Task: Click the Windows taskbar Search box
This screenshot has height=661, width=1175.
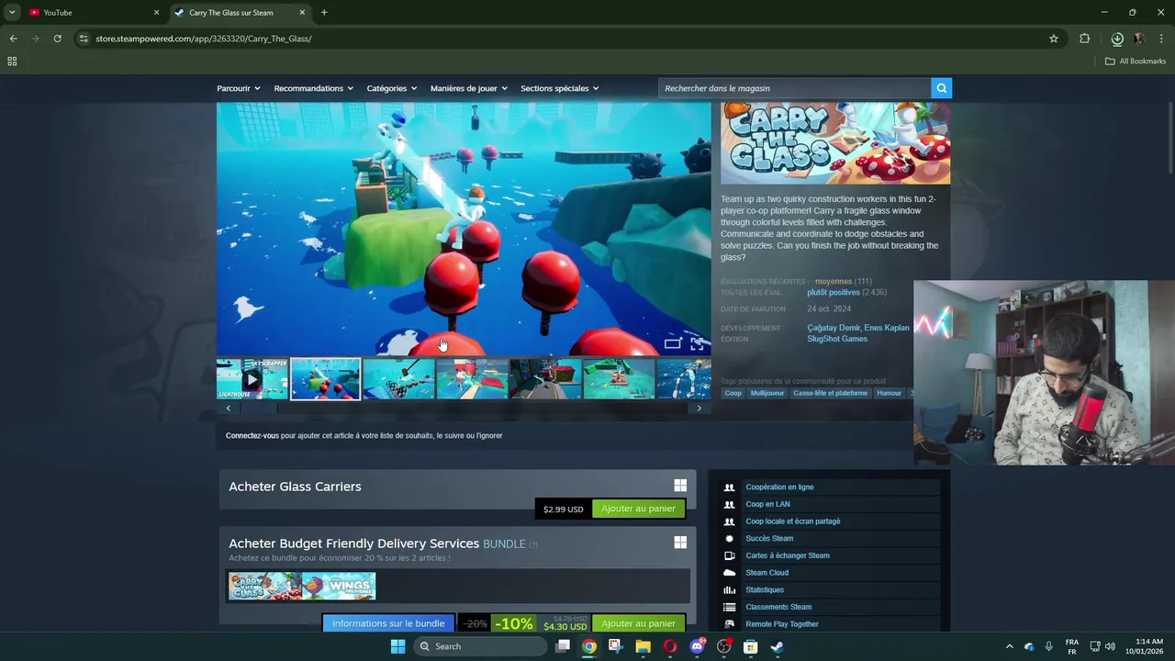Action: [x=481, y=646]
